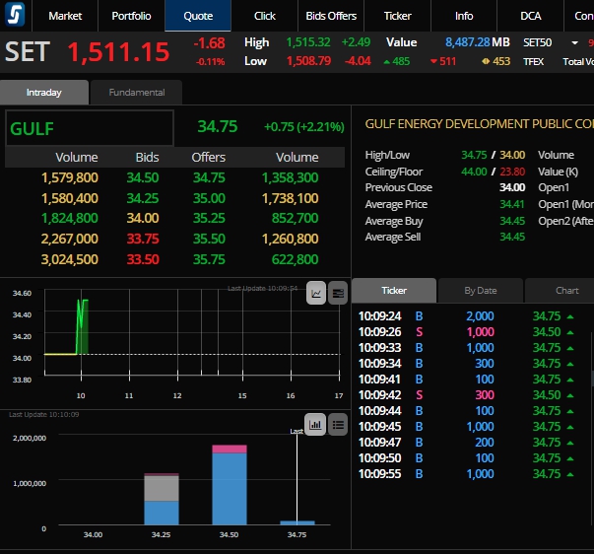Select the Ticker tab in trade panel

pyautogui.click(x=394, y=291)
